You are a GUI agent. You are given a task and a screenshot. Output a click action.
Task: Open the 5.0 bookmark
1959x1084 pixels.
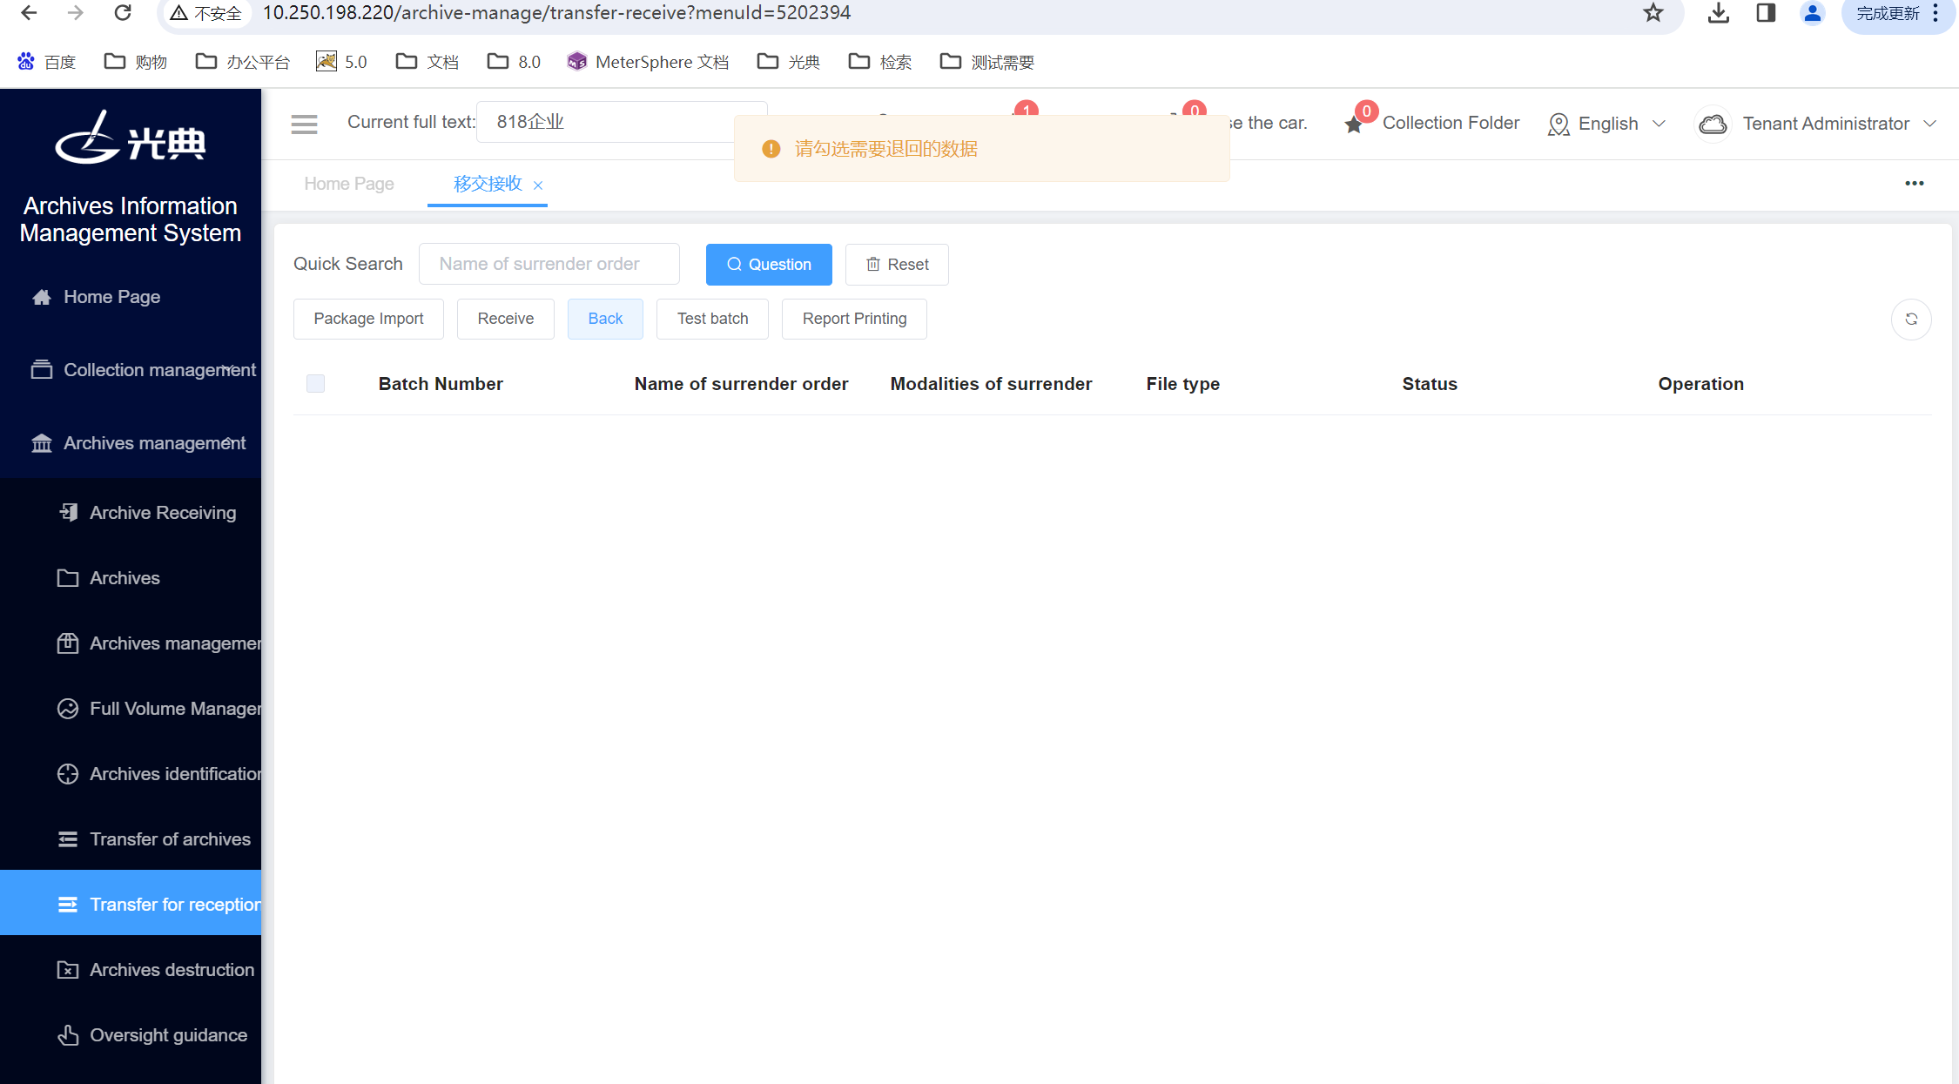coord(341,62)
